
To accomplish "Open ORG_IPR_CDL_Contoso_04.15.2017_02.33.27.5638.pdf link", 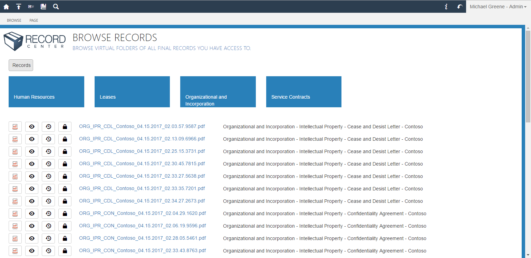I will point(142,176).
